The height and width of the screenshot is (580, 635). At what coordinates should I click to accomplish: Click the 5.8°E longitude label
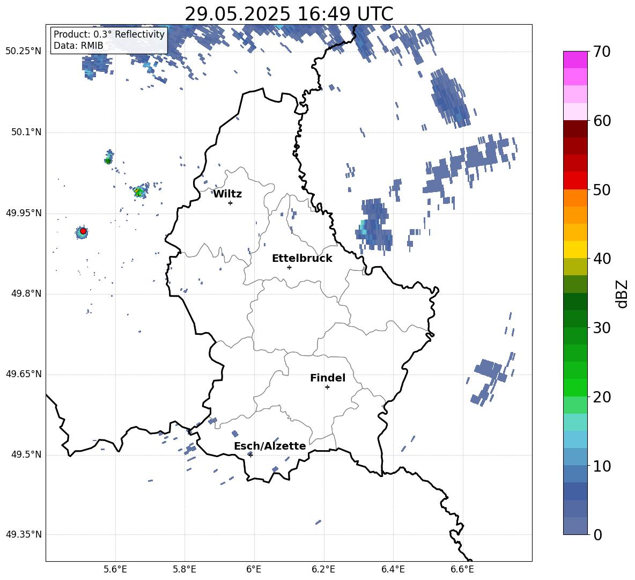184,569
